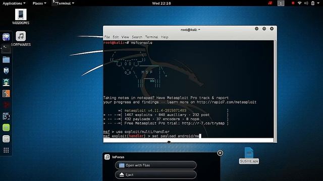This screenshot has width=323, height=181.
Task: Launch the Armitage character icon in the dock
Action: click(6, 82)
